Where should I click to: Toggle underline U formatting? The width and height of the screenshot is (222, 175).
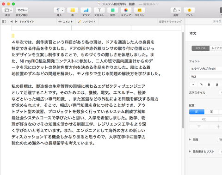point(217,84)
